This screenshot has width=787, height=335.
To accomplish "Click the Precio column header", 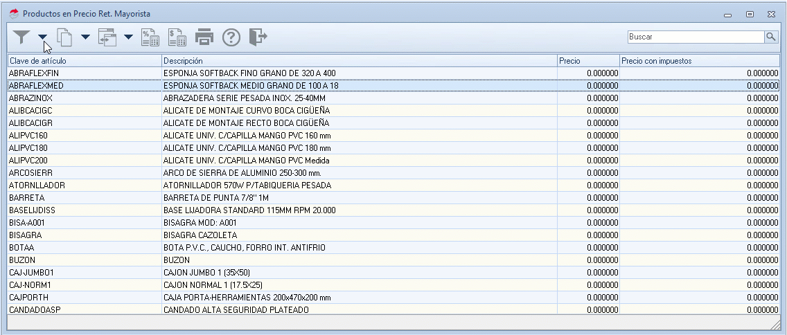I will pyautogui.click(x=588, y=61).
